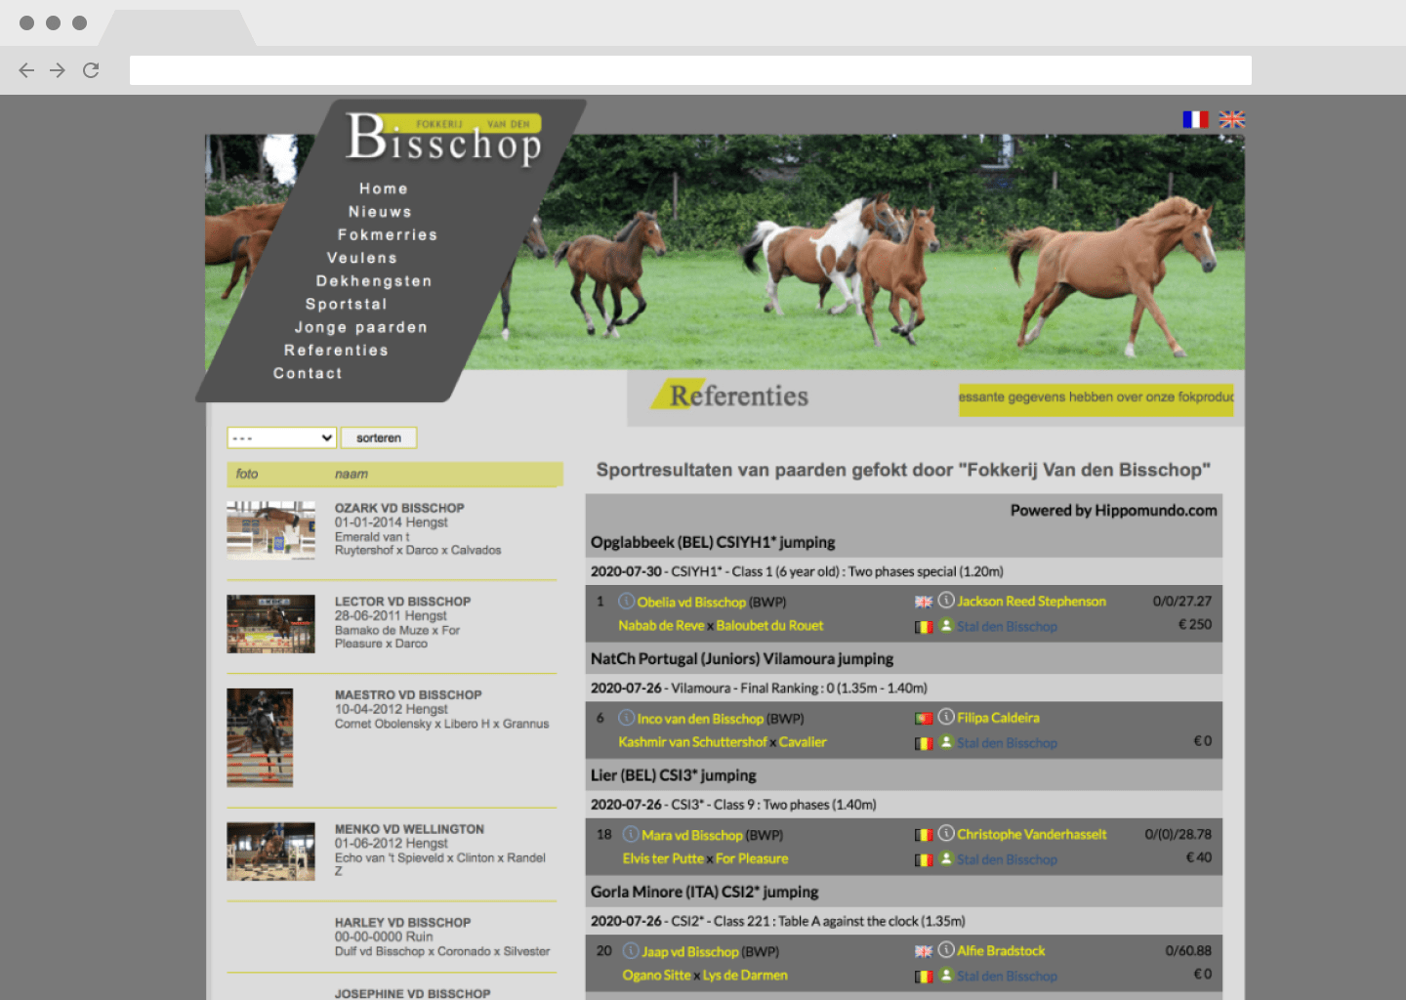
Task: Open Mara vd Bisschop link
Action: coord(692,835)
